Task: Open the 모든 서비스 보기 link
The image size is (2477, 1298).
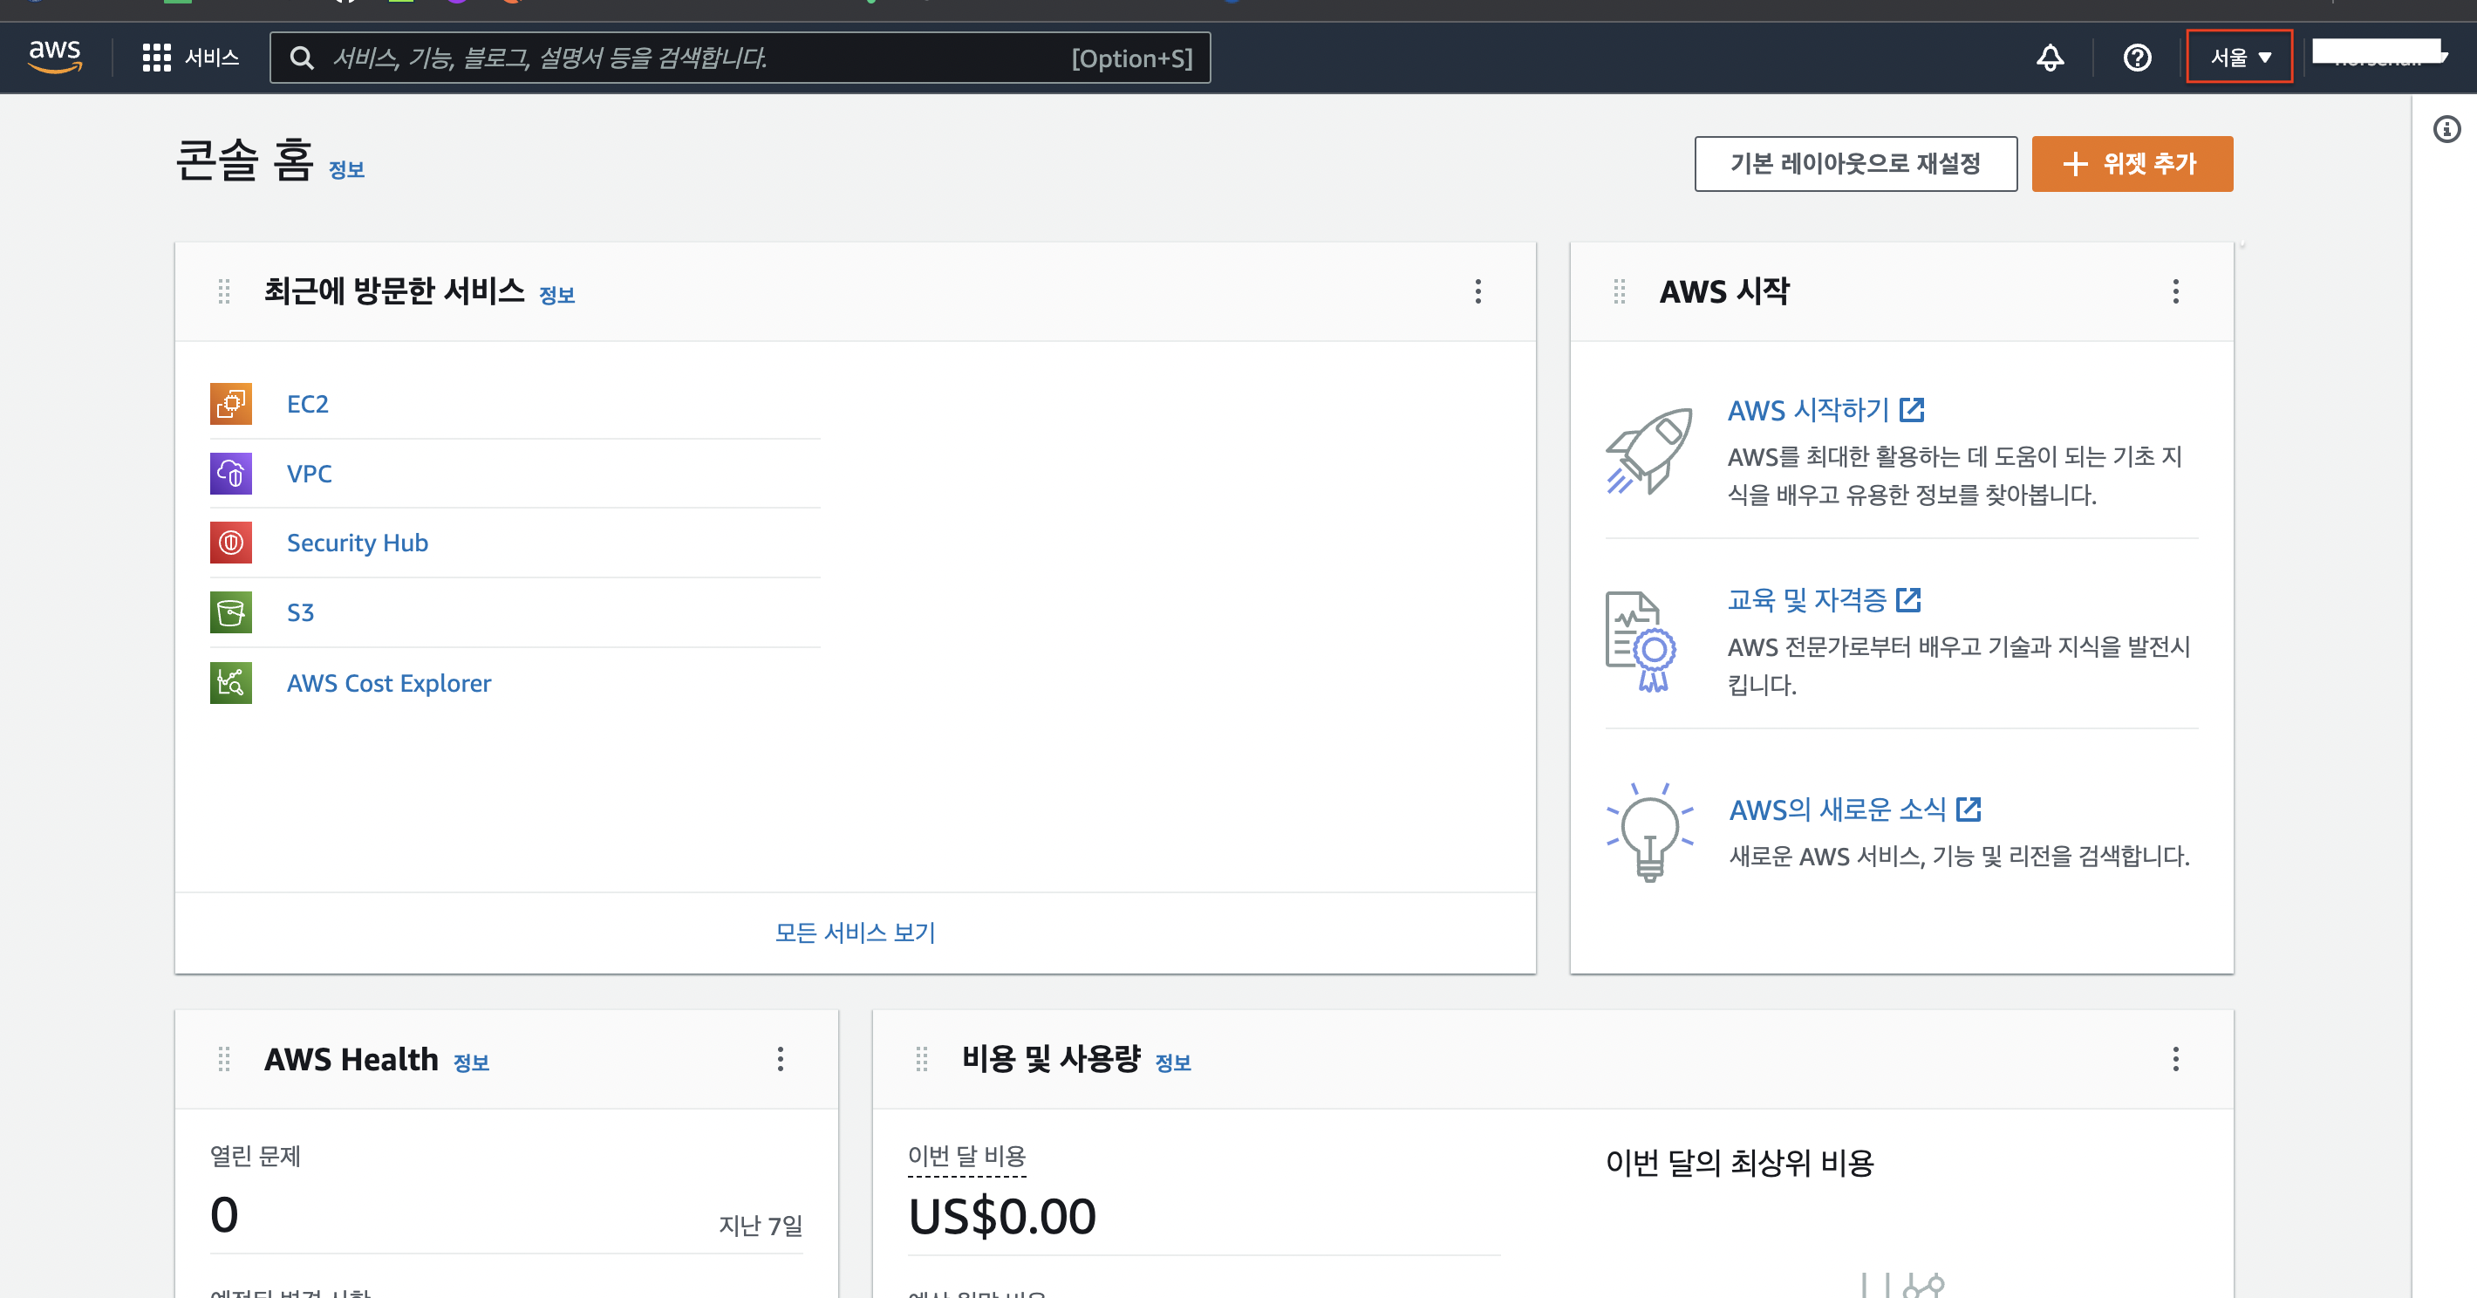Action: [x=855, y=932]
